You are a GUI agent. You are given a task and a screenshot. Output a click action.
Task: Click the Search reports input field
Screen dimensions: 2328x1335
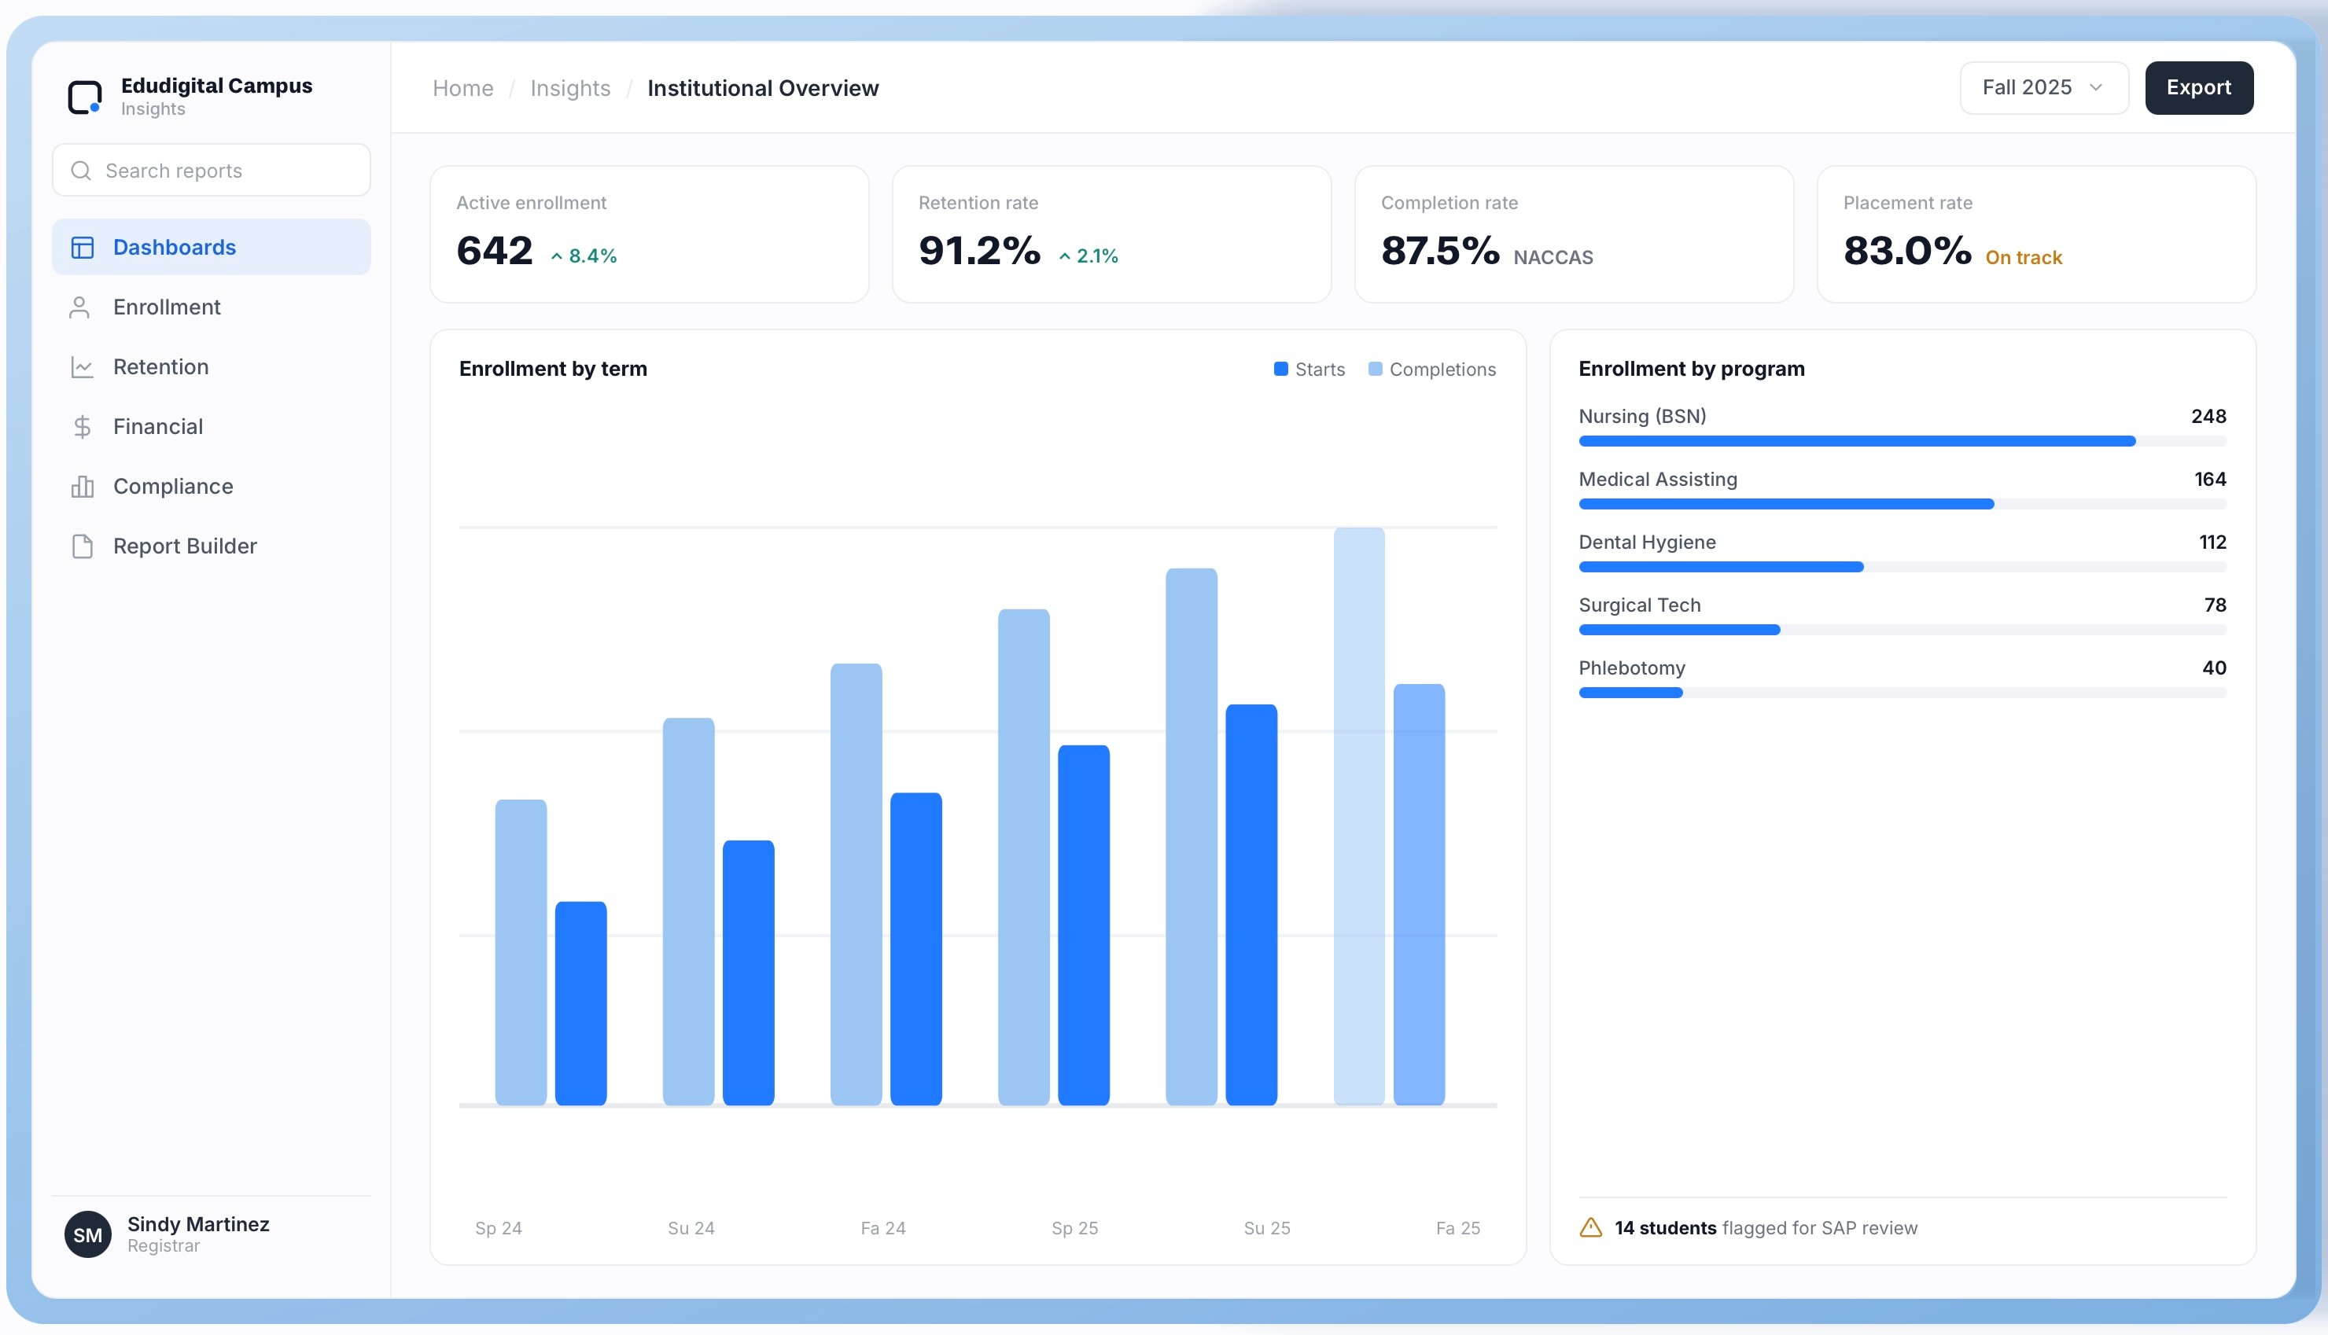(x=211, y=171)
